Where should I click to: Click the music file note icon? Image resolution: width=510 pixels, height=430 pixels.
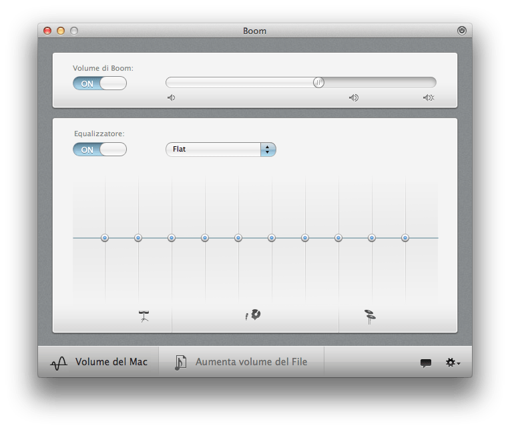180,363
